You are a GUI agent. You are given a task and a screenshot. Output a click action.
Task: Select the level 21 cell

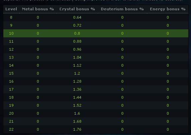pyautogui.click(x=11, y=121)
